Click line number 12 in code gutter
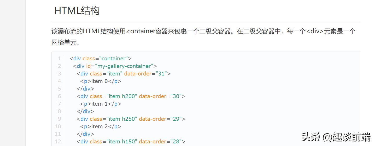The image size is (375, 146). click(x=58, y=142)
